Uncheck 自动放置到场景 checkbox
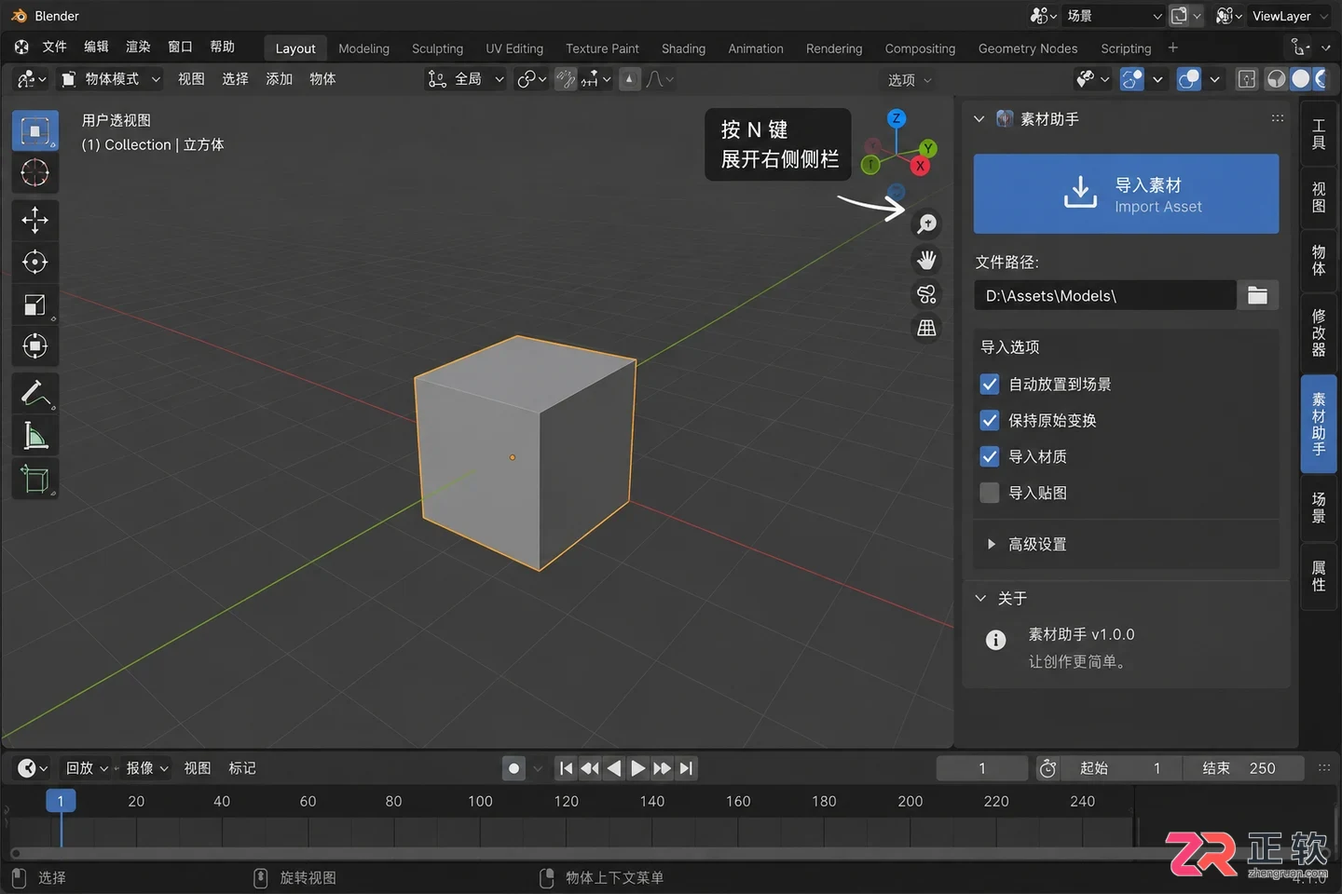1342x894 pixels. tap(990, 384)
